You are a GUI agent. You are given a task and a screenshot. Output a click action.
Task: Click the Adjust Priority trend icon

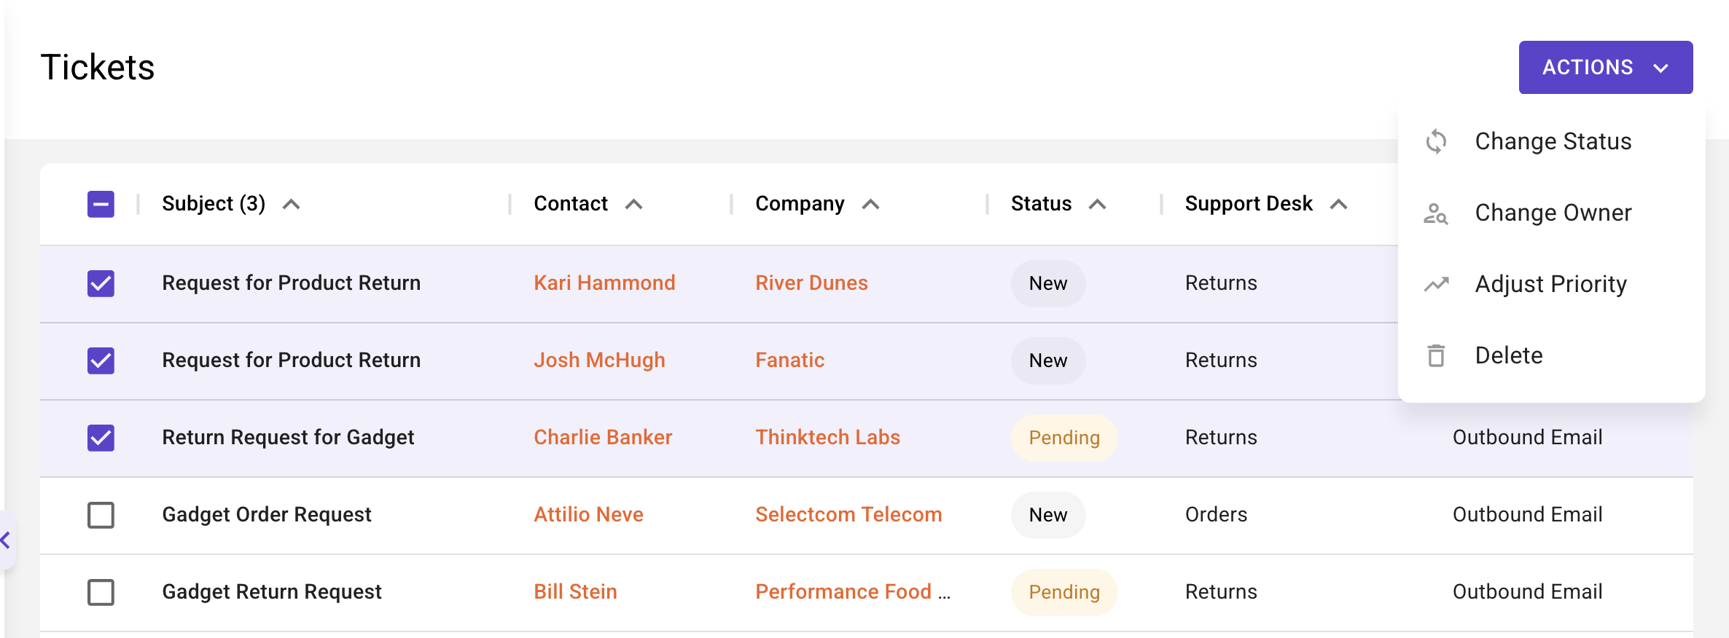click(x=1436, y=284)
